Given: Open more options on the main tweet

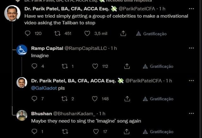Looking at the screenshot, I should (x=191, y=9).
